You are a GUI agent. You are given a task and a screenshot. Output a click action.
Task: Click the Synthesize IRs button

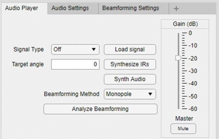tap(130, 64)
